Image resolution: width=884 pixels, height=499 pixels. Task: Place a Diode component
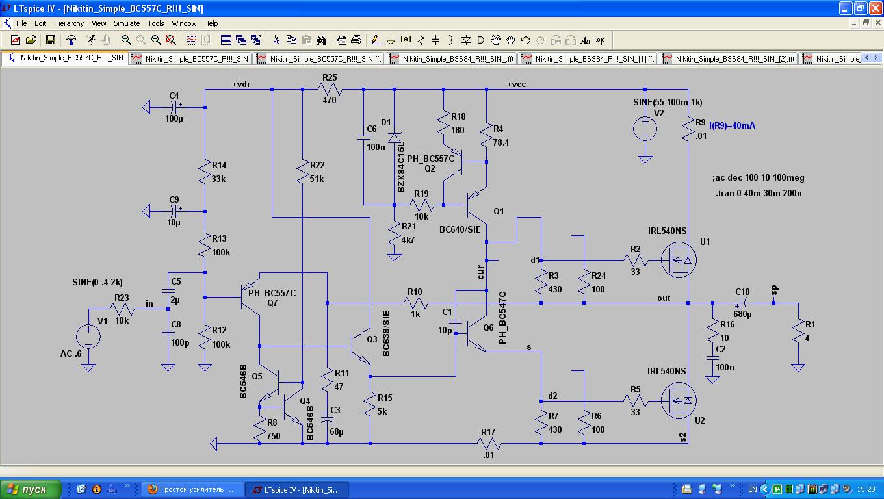tap(466, 40)
